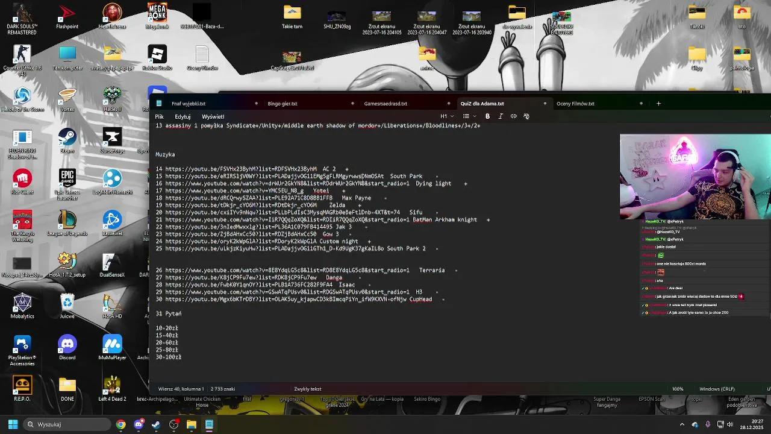This screenshot has height=434, width=771.
Task: Open the Roblox Studio desktop shortcut
Action: pos(157,58)
